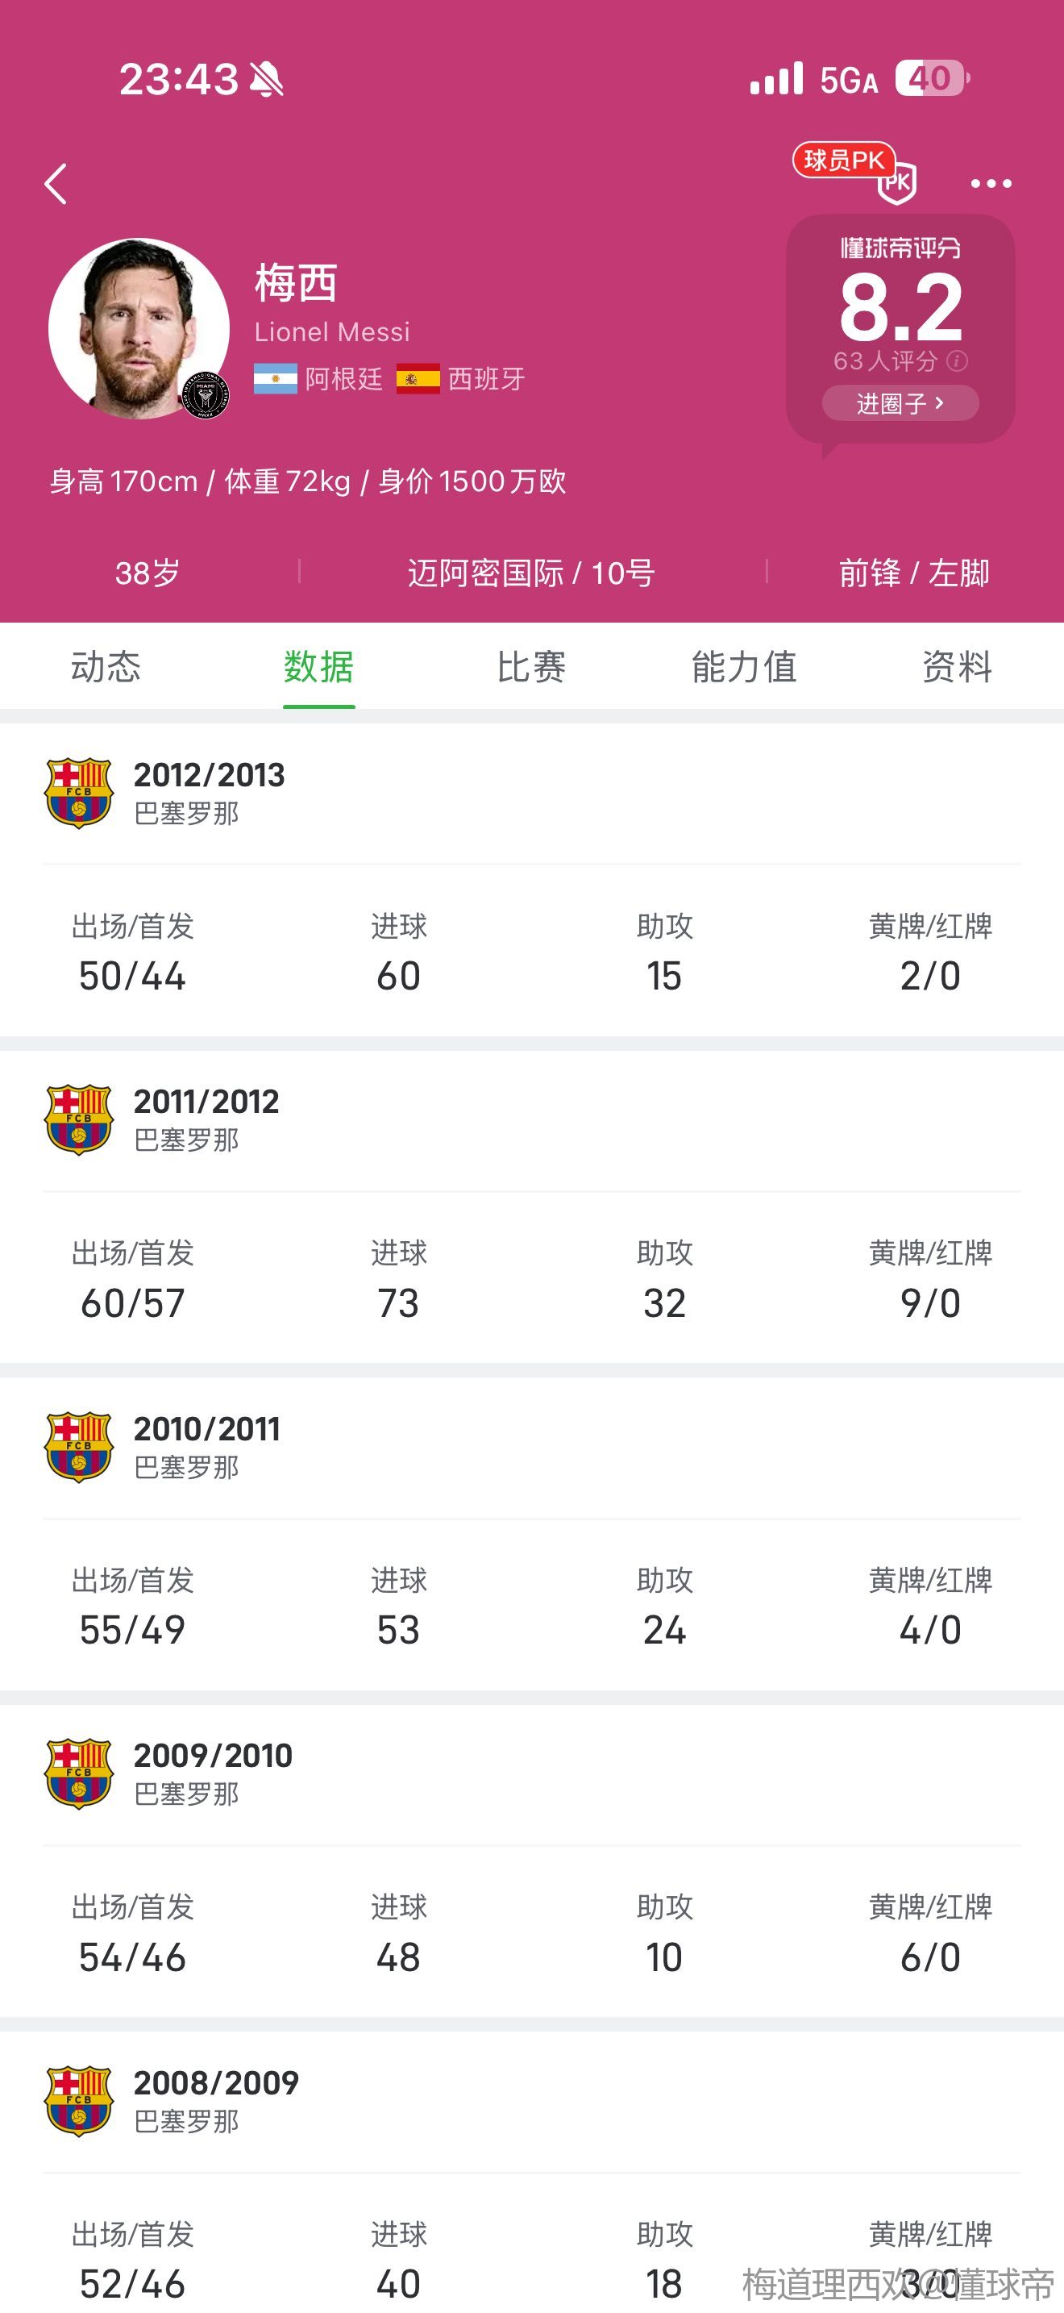Viewport: 1064px width, 2313px height.
Task: Tap the Argentina flag icon
Action: (x=276, y=379)
